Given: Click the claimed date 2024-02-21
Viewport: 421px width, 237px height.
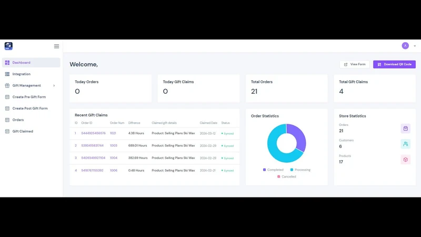Looking at the screenshot, I should tap(207, 171).
